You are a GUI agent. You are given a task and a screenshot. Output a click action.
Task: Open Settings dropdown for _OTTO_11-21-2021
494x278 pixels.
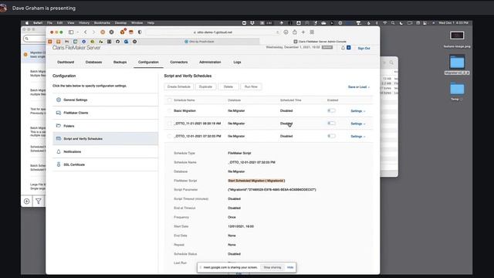point(358,124)
